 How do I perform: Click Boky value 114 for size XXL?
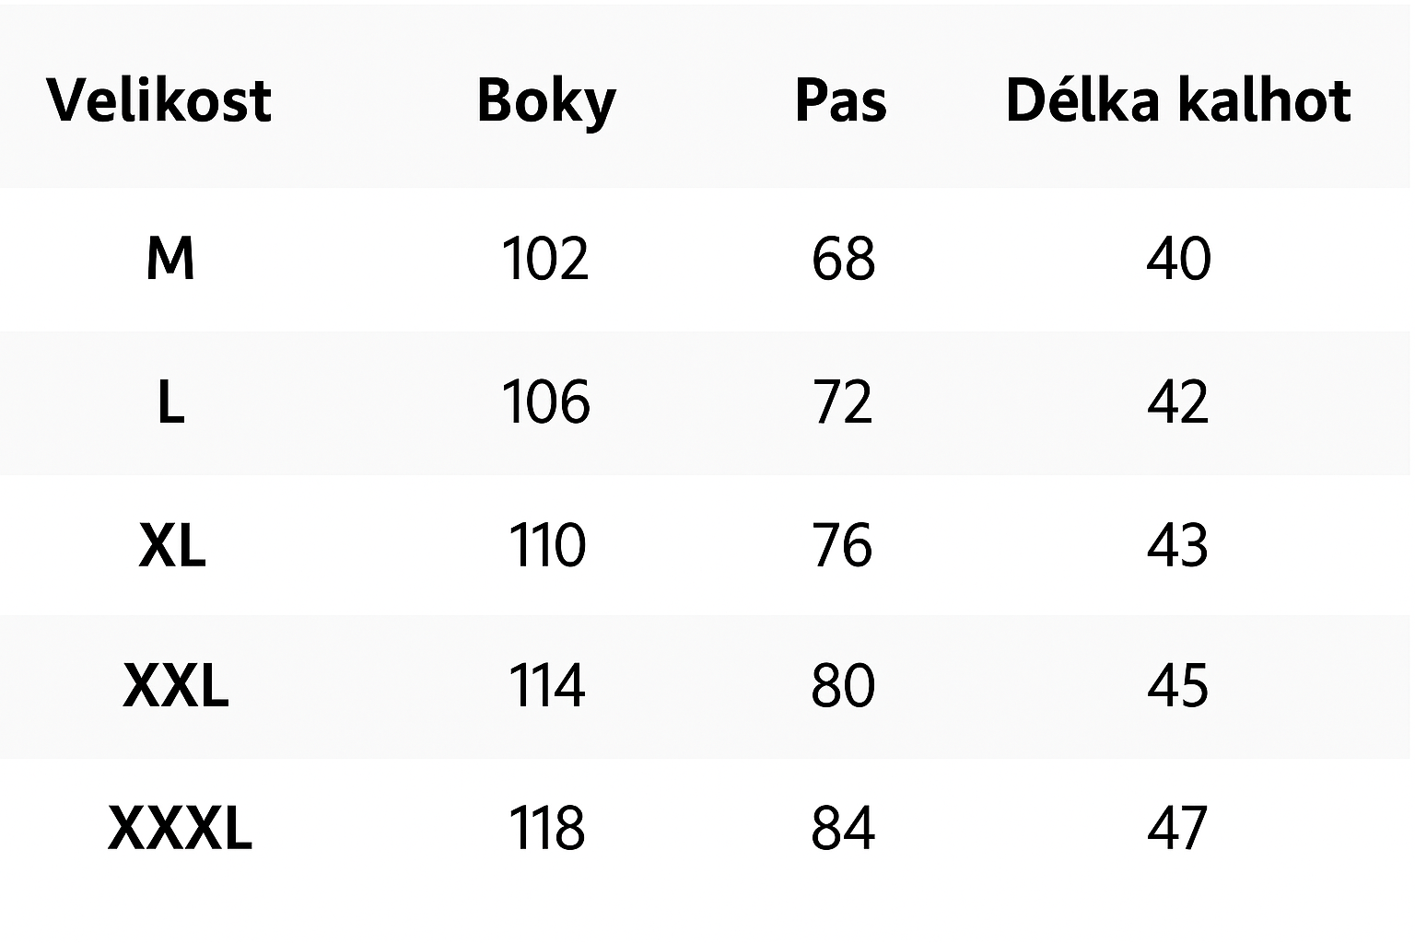pos(546,686)
